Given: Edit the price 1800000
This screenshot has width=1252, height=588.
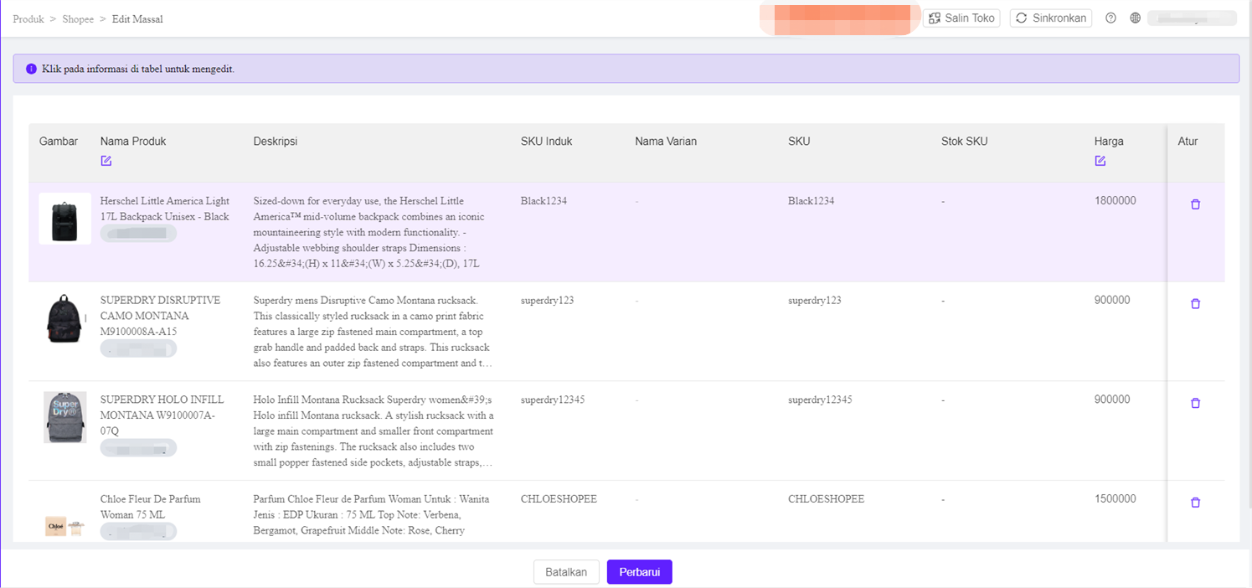Looking at the screenshot, I should [1115, 201].
